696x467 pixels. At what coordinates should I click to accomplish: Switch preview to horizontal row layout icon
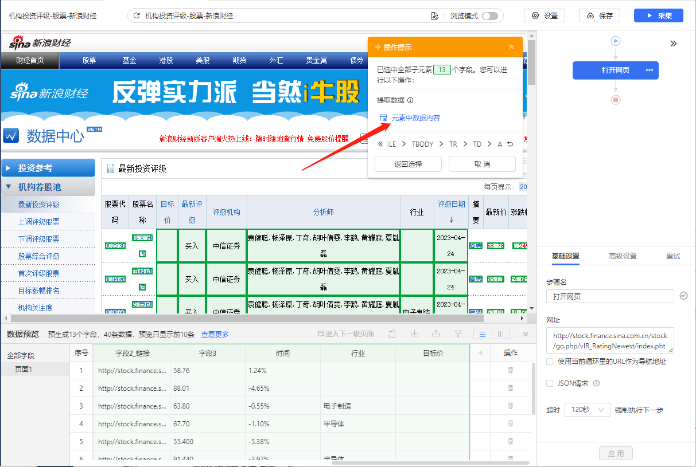483,334
